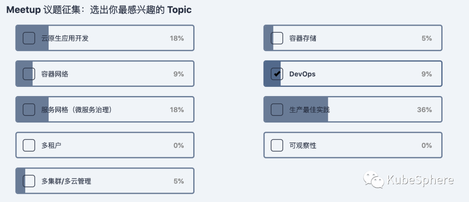Check the 多集群/多云管理 checkbox

(29, 181)
